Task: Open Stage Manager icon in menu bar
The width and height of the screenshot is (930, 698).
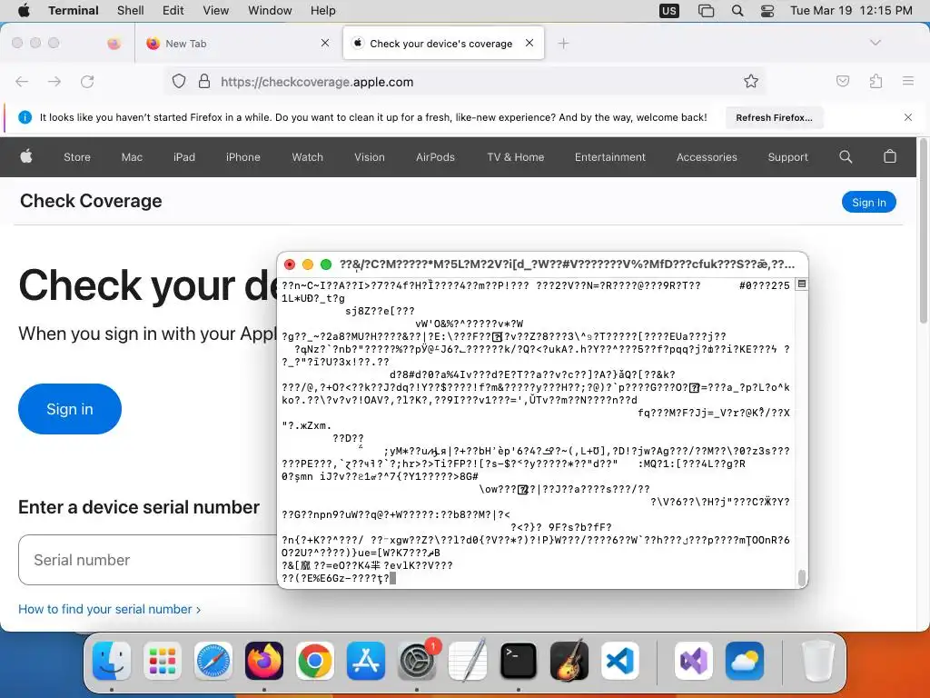Action: [706, 10]
